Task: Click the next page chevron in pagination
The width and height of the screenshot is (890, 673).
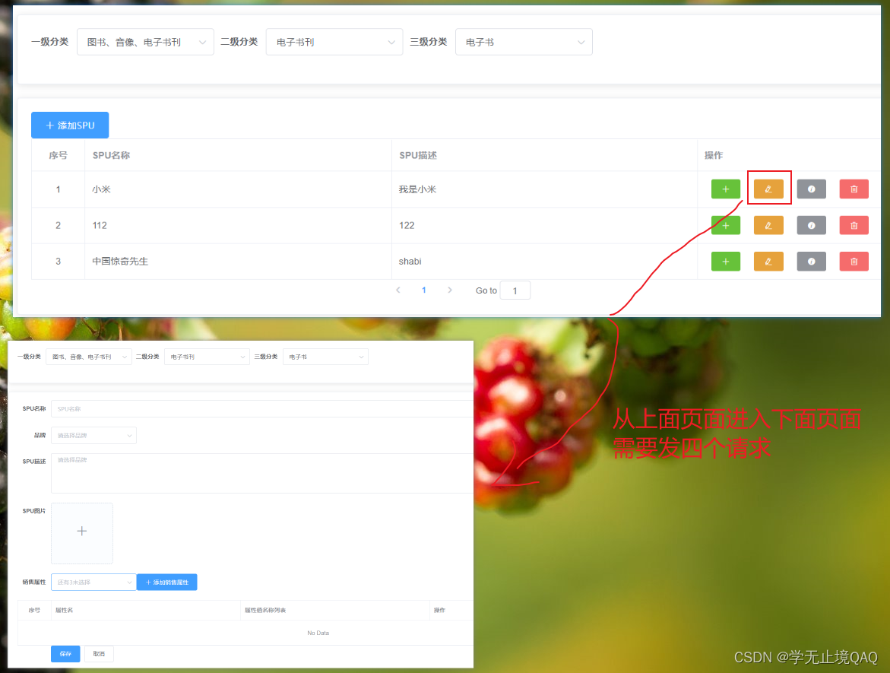Action: coord(449,290)
